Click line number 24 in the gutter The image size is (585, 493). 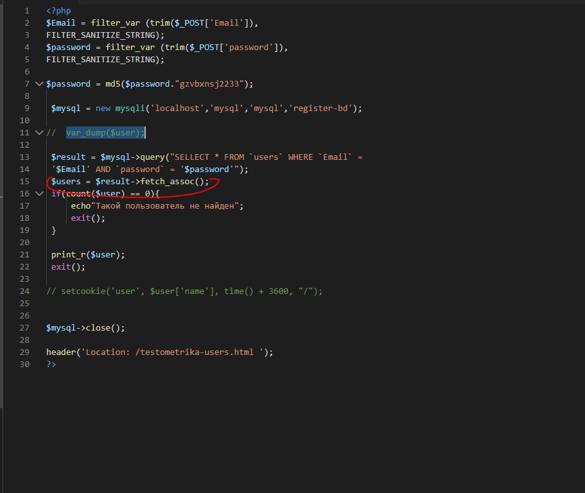point(24,291)
